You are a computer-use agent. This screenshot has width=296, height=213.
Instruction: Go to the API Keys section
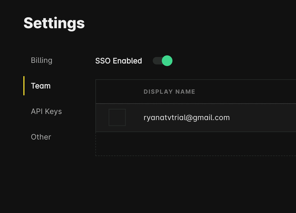(46, 111)
